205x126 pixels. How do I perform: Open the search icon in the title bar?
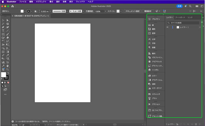coord(190,6)
